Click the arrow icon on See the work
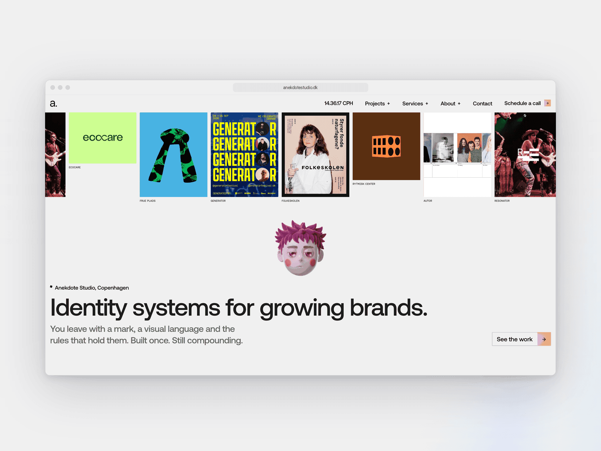This screenshot has height=451, width=601. tap(544, 339)
